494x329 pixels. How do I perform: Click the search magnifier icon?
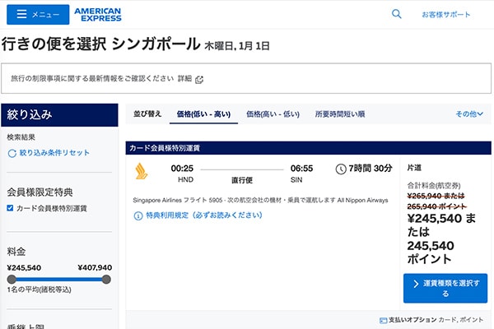click(397, 14)
